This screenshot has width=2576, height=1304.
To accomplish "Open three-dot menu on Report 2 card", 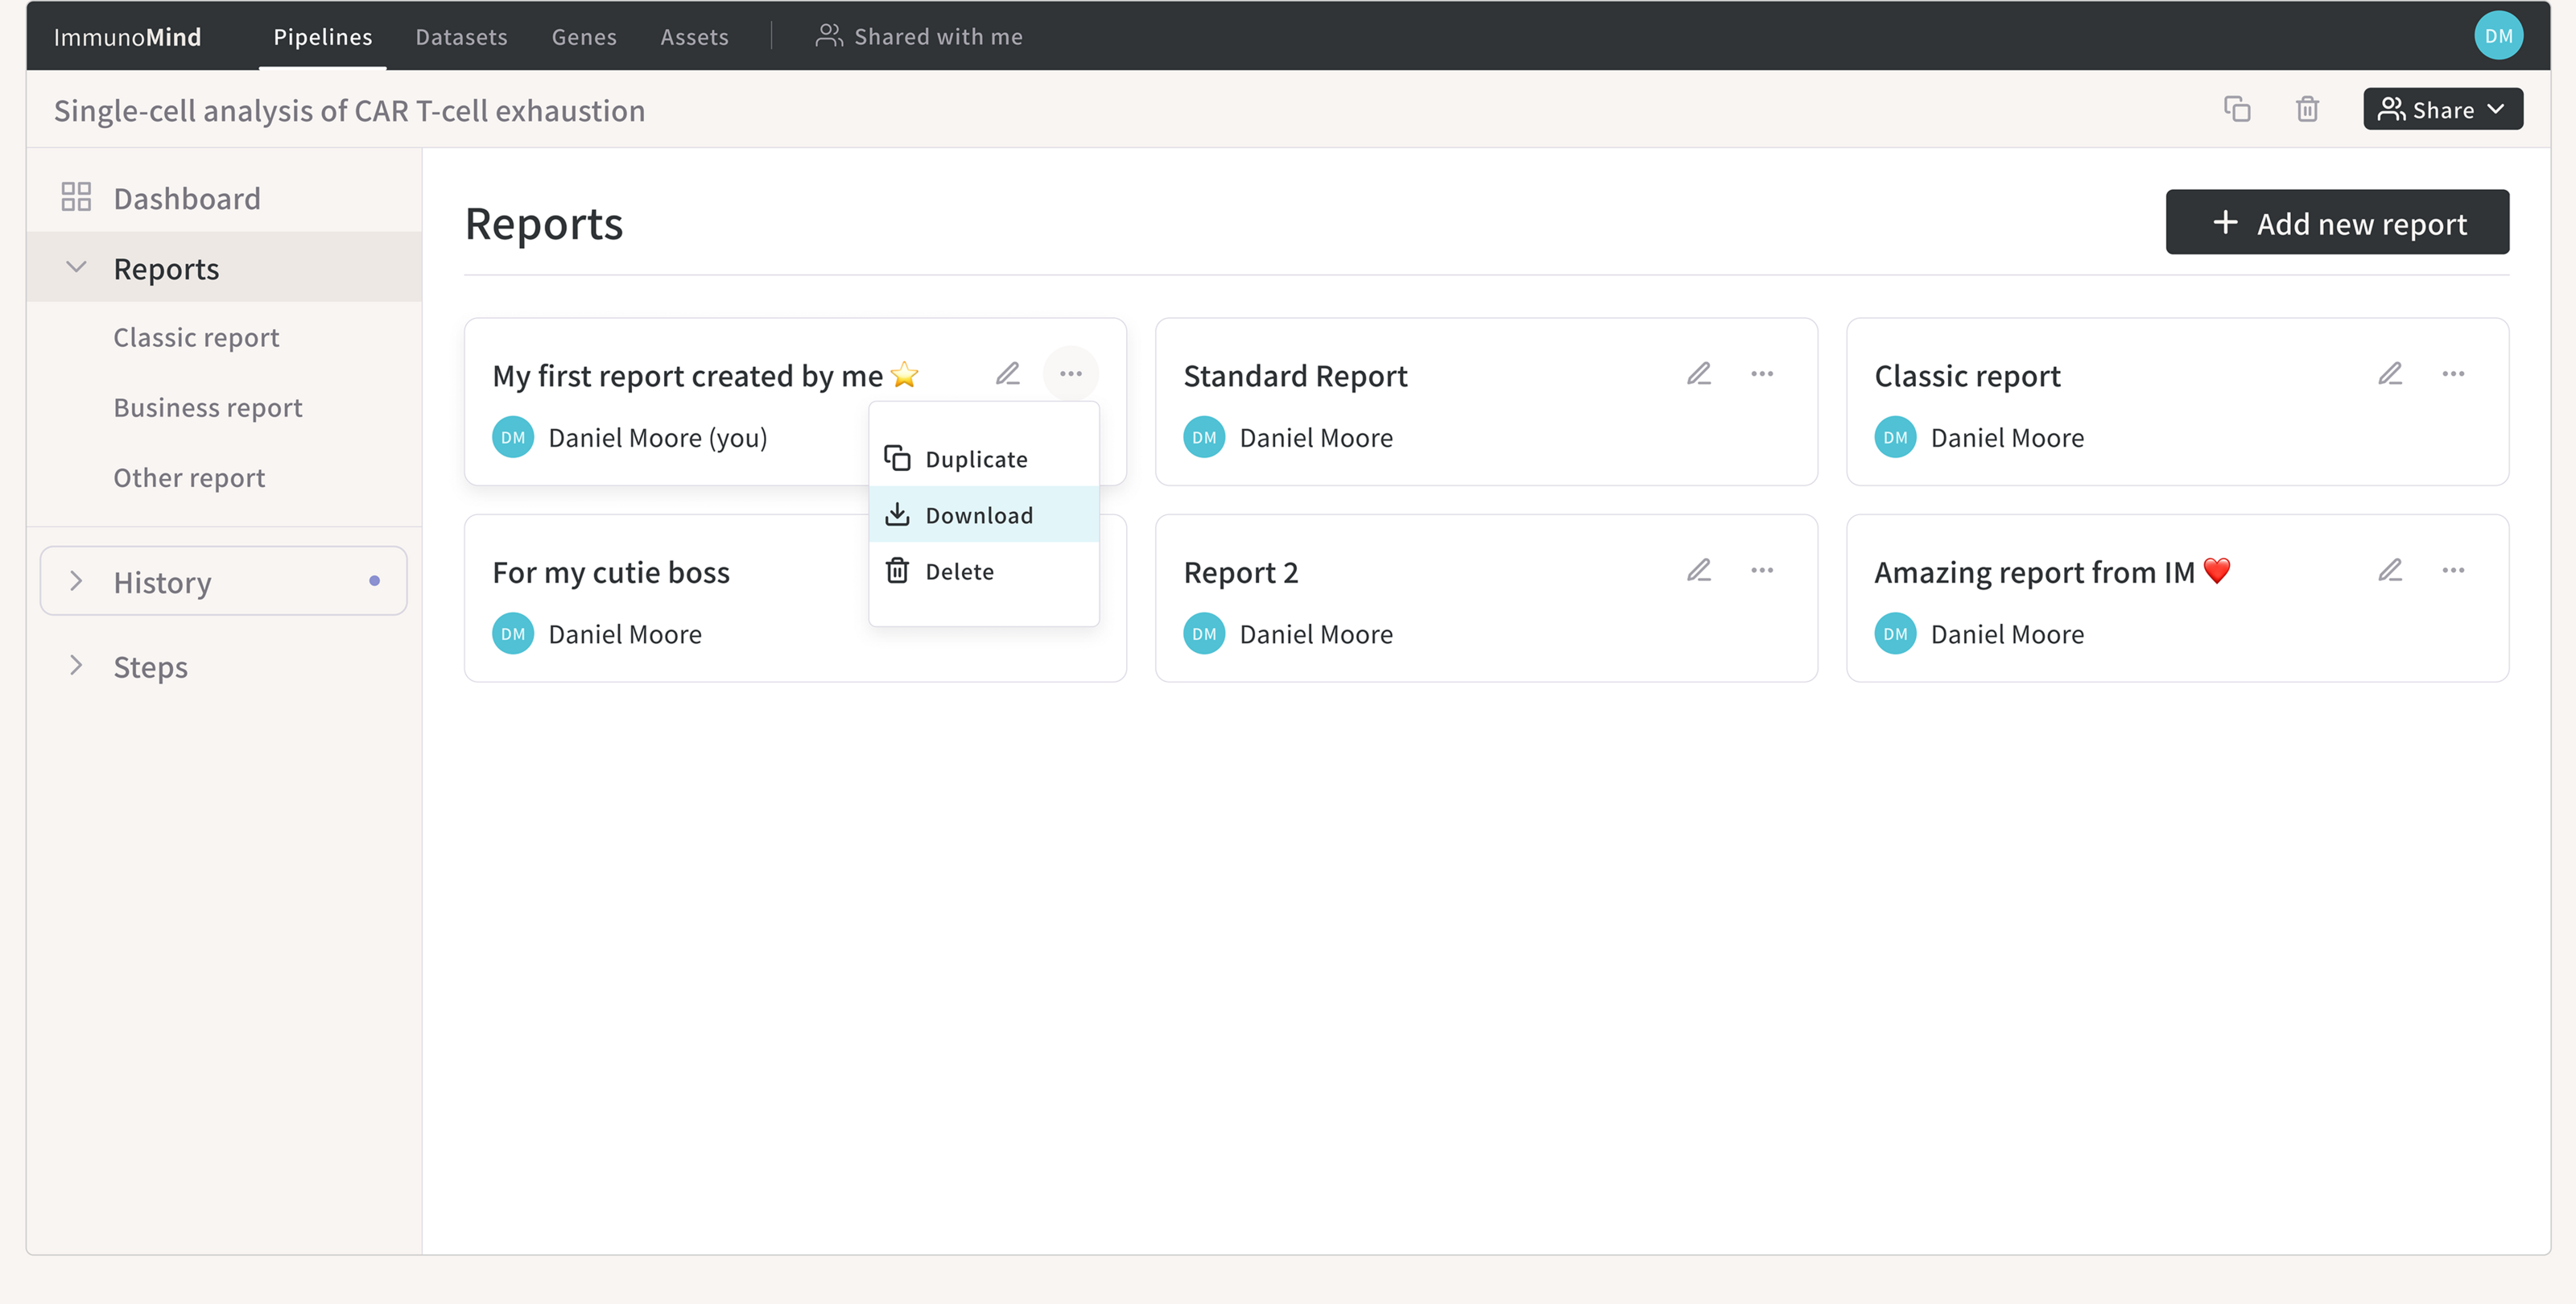I will coord(1761,571).
